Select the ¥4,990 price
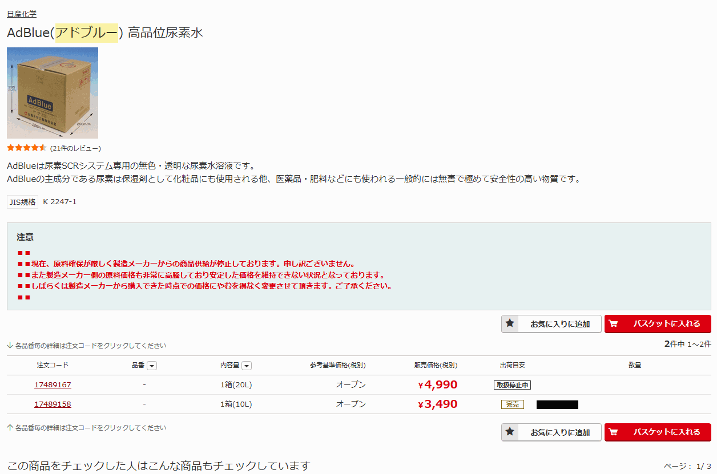 click(438, 385)
